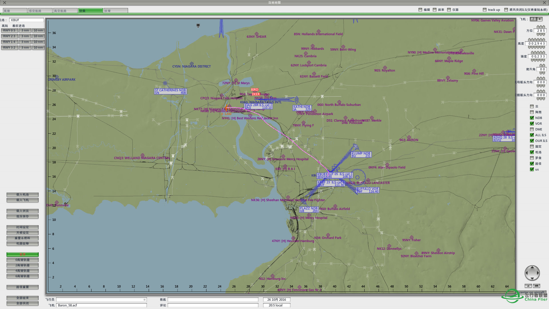The height and width of the screenshot is (309, 549).
Task: Disable the NDB display checkbox
Action: [x=532, y=118]
